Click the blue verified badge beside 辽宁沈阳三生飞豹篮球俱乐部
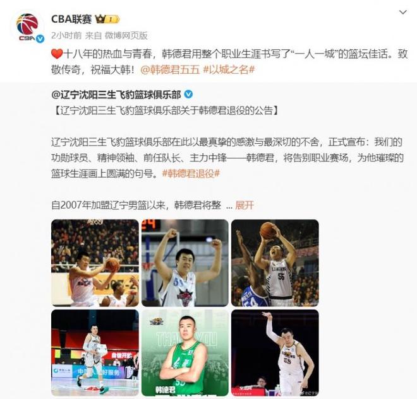Viewport: 417px width, 399px height. tap(188, 95)
